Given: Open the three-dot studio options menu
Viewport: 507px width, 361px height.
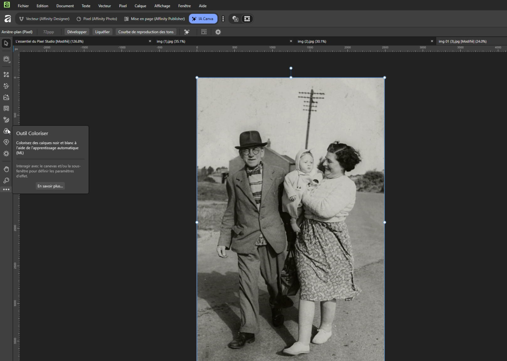Looking at the screenshot, I should coord(223,19).
